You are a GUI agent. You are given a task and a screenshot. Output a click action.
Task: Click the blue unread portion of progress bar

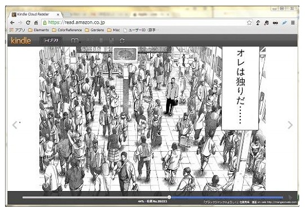click(227, 197)
